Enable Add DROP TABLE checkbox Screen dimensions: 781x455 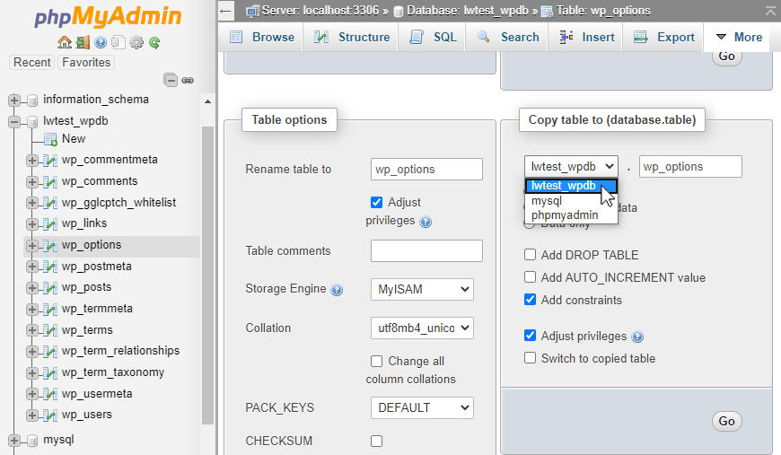530,255
